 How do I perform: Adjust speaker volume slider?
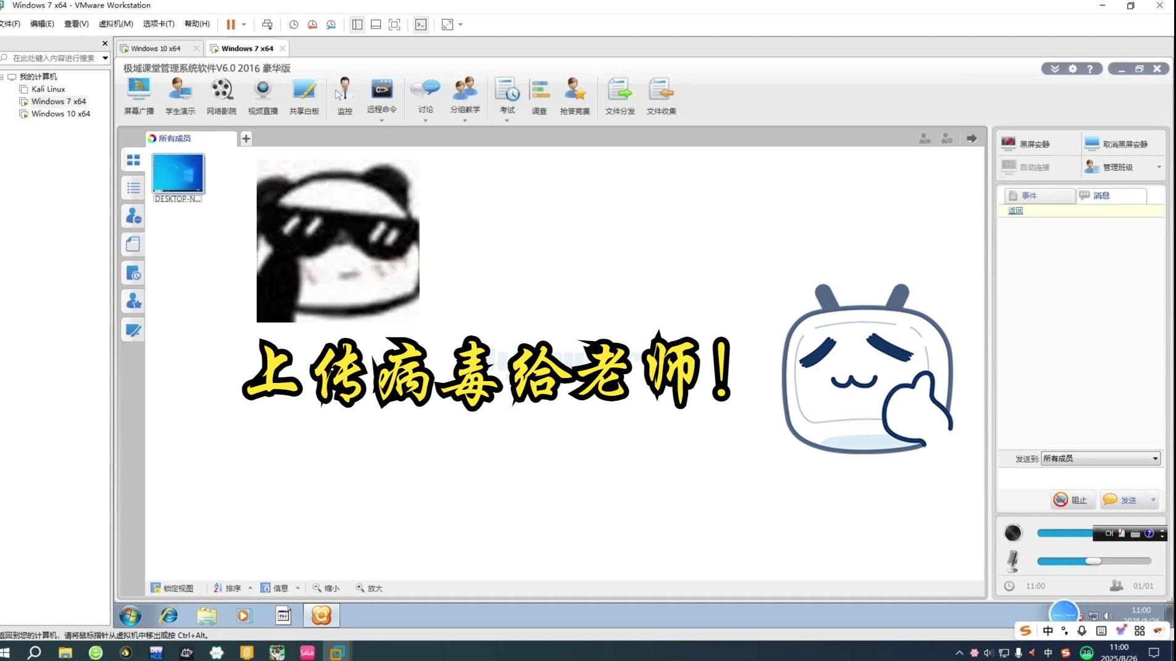coord(1066,533)
